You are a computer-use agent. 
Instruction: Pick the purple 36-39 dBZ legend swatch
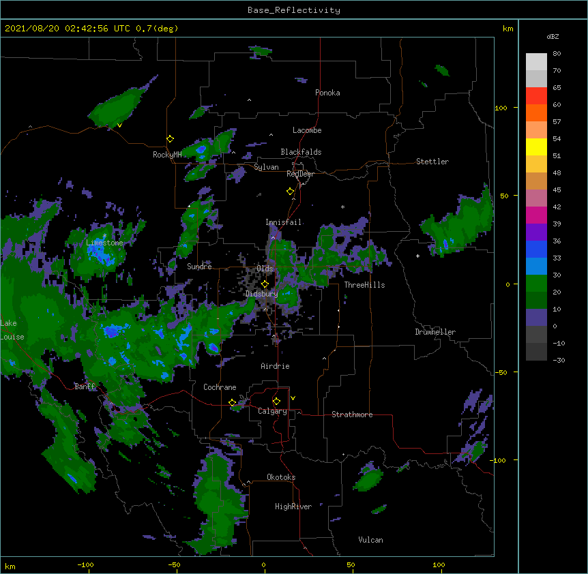pos(536,232)
